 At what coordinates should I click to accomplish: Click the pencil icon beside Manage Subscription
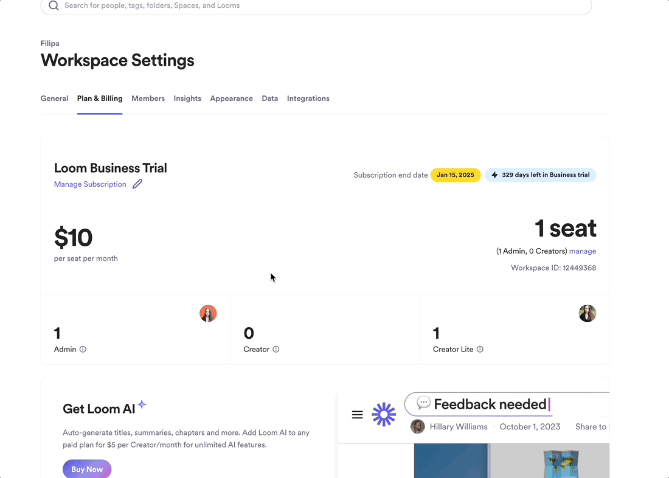(137, 184)
